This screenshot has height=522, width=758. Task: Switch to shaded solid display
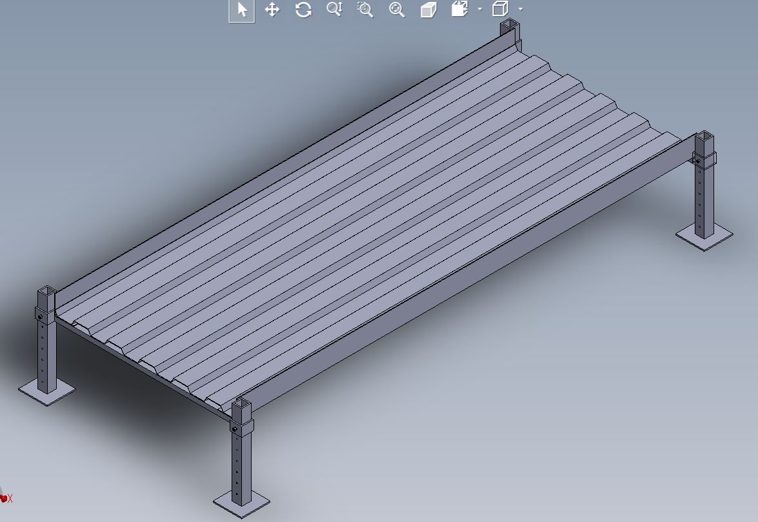428,10
